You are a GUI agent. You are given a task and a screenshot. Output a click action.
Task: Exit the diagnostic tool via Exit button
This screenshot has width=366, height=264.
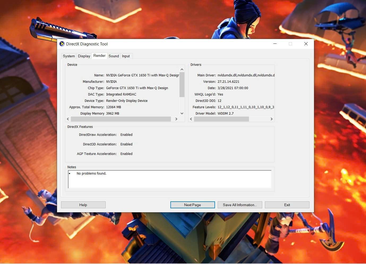287,205
